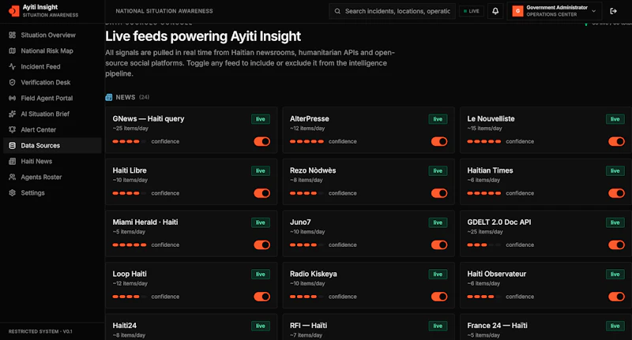This screenshot has height=340, width=632.
Task: Click the Radio Kiskeya card title
Action: 313,274
